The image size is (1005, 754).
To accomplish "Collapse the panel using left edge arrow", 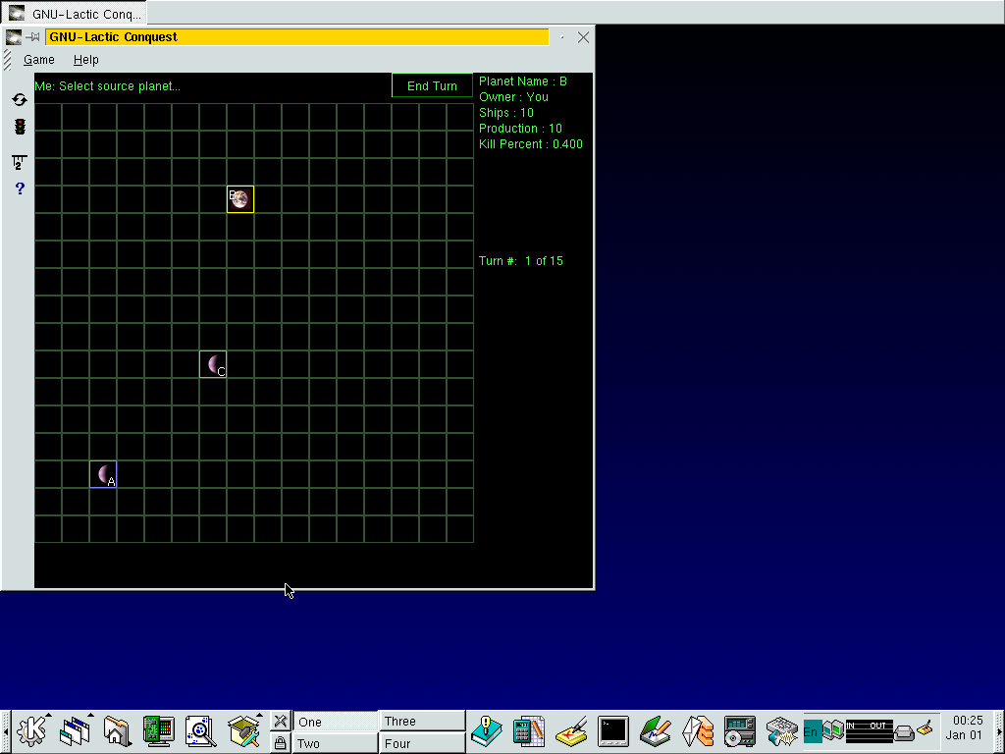I will click(x=4, y=731).
